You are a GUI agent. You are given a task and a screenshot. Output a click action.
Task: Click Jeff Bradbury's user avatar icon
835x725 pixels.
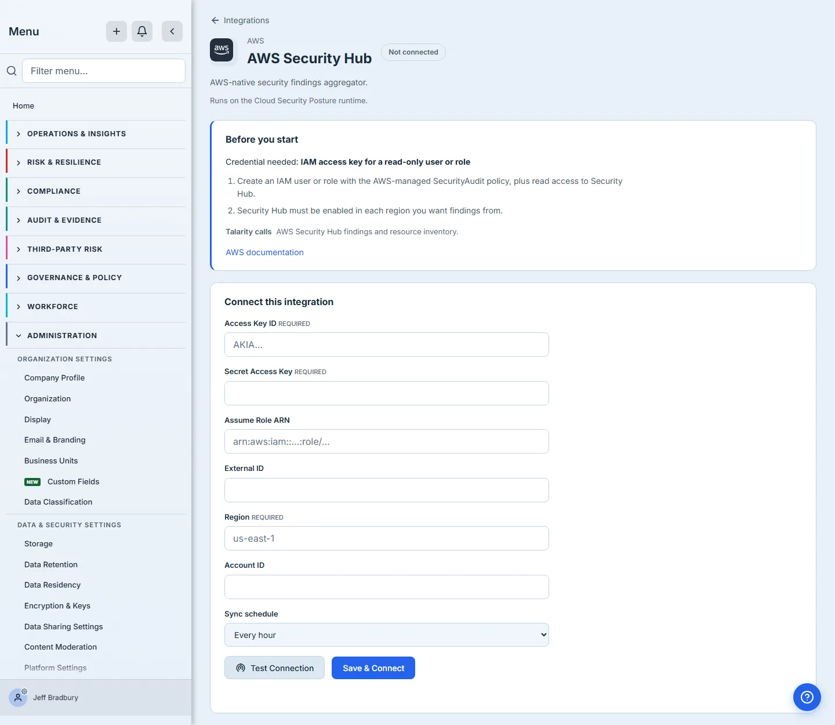[18, 697]
